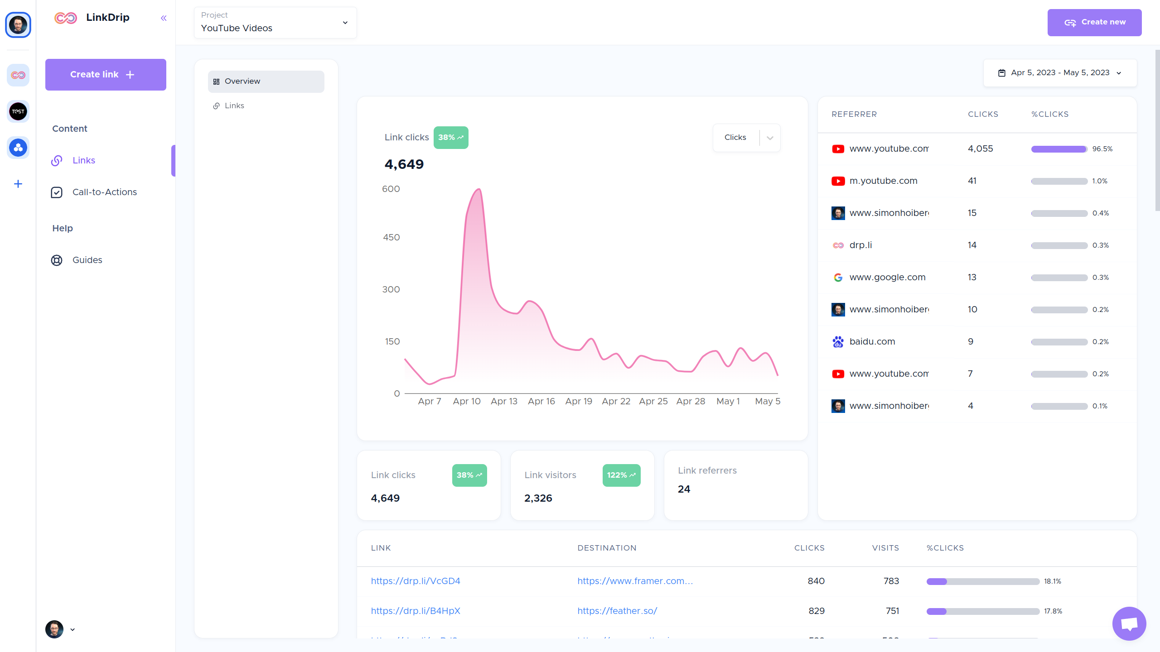Image resolution: width=1160 pixels, height=652 pixels.
Task: Switch to the Overview tab
Action: pyautogui.click(x=266, y=81)
